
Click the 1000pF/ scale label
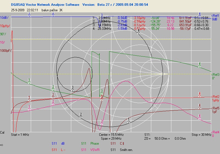click(5, 51)
